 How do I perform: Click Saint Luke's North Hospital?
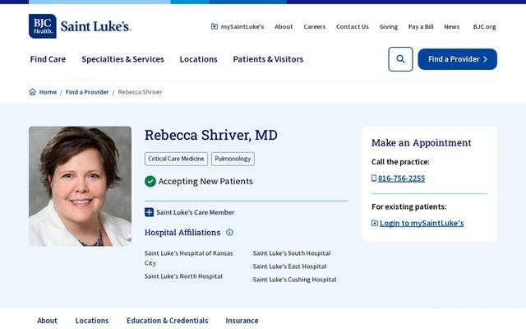tap(183, 276)
